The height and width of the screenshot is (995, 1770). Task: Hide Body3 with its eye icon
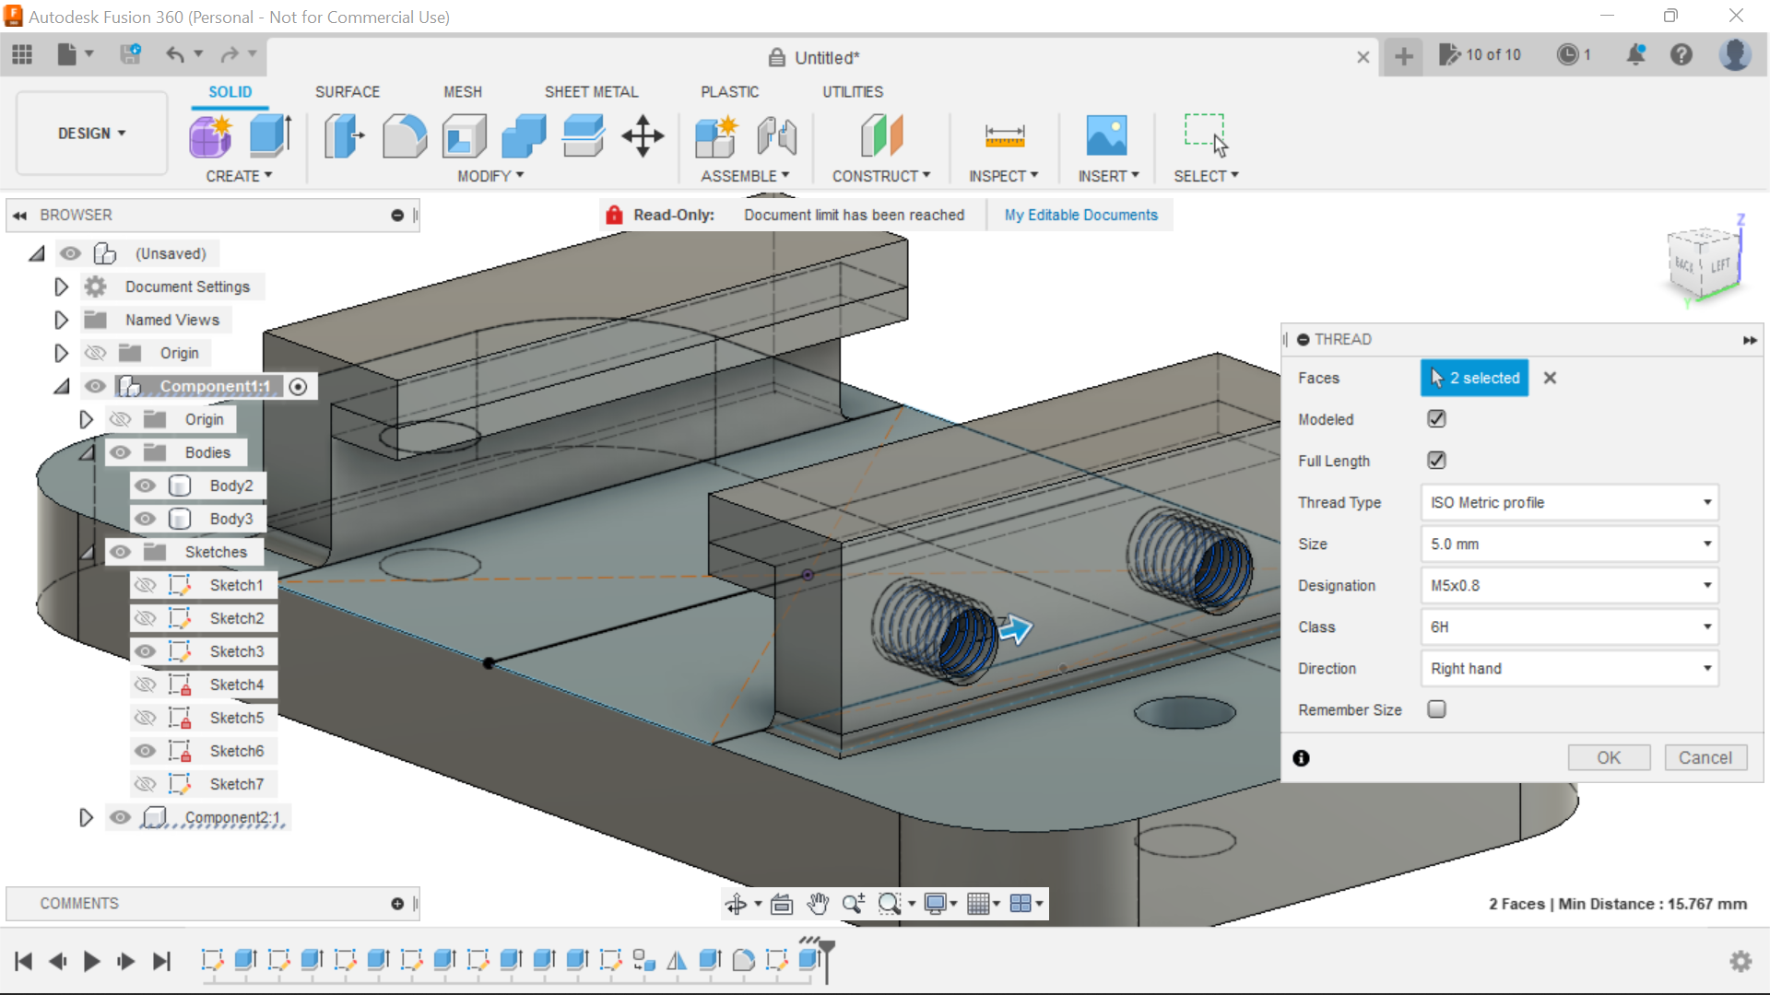145,519
